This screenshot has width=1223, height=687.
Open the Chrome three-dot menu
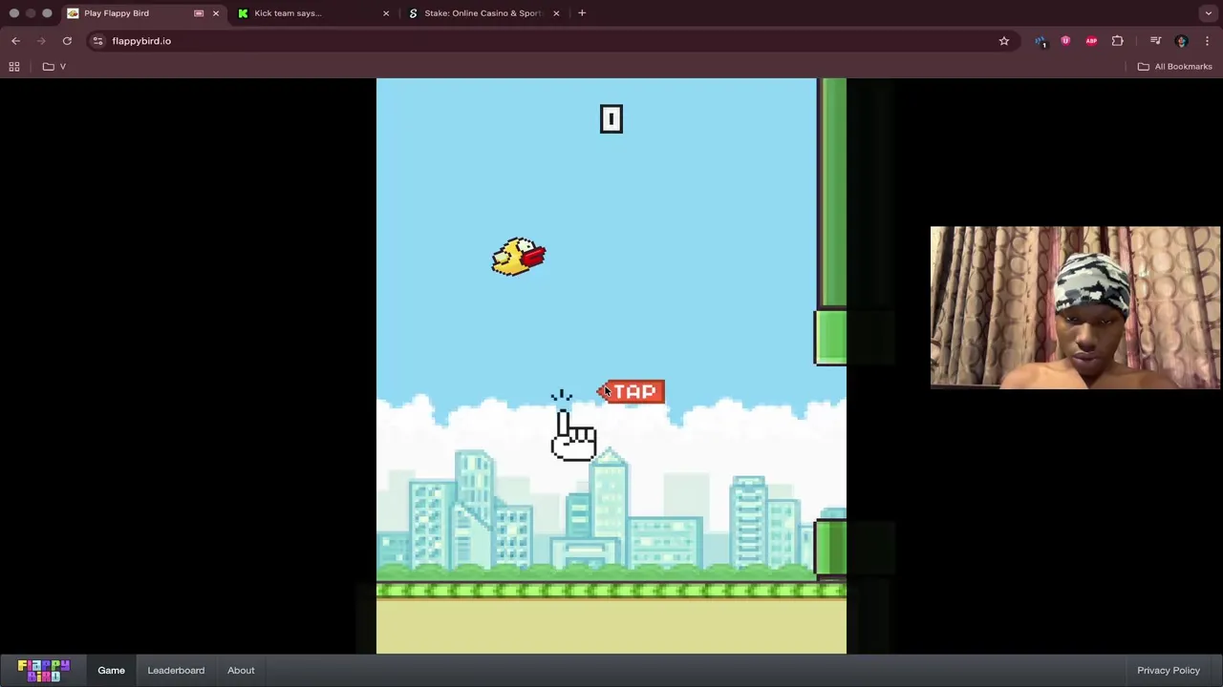[x=1207, y=41]
